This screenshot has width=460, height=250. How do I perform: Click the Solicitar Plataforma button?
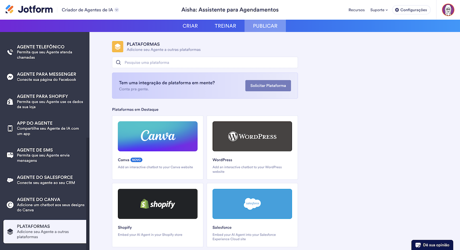pos(268,86)
